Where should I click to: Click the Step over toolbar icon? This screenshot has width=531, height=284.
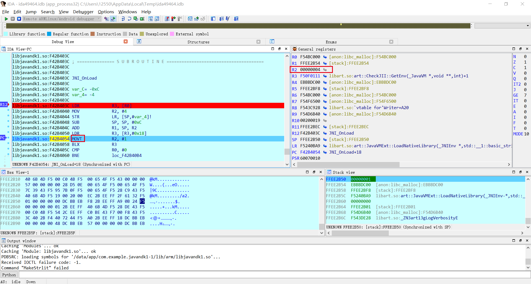pyautogui.click(x=129, y=19)
